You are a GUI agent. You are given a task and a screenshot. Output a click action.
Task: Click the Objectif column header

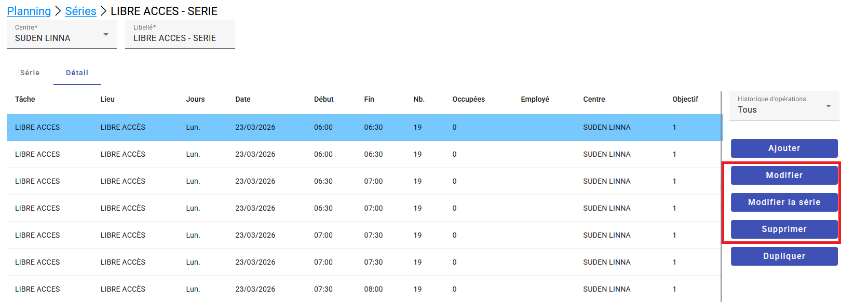tap(685, 99)
